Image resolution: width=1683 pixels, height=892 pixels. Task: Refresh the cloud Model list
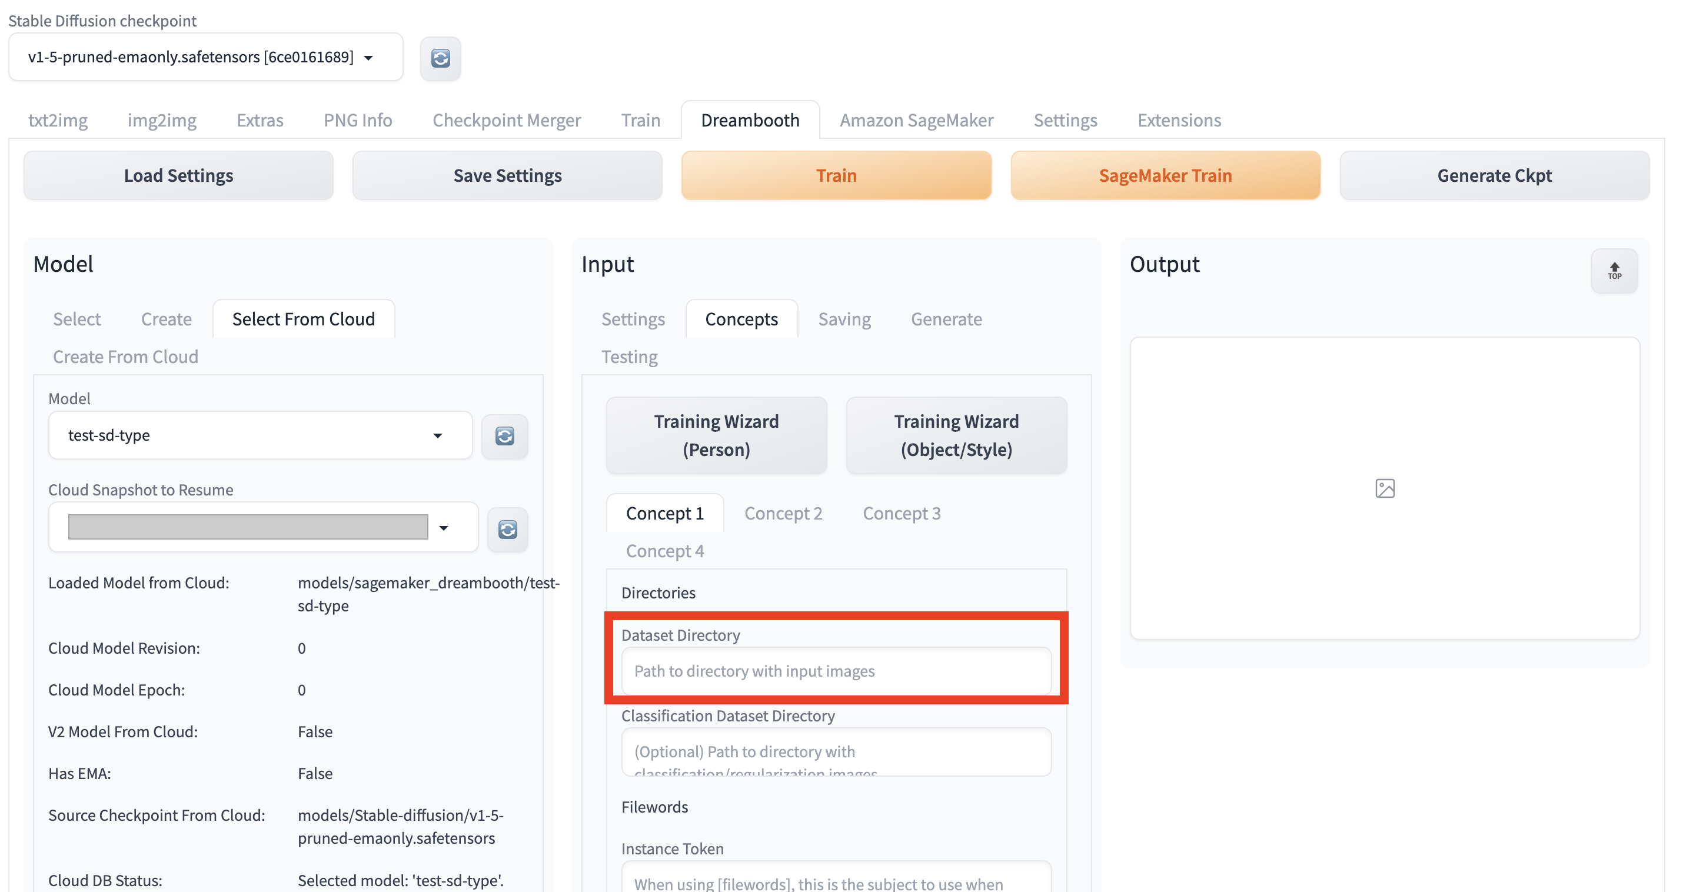[x=504, y=436]
